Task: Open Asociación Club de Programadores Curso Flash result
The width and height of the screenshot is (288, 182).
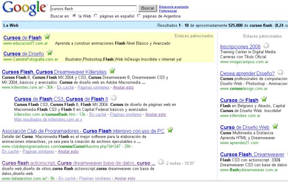Action: pyautogui.click(x=83, y=131)
